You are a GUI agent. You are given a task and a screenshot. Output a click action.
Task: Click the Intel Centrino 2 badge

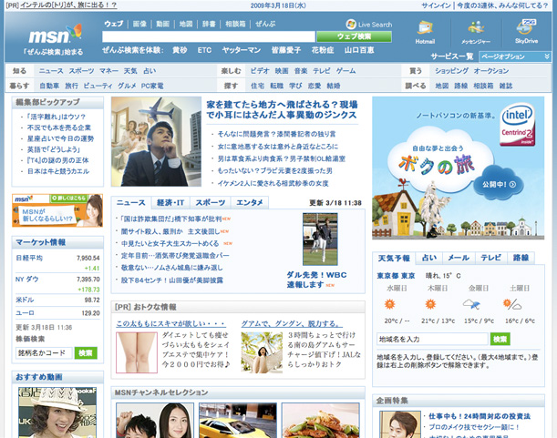click(x=517, y=124)
